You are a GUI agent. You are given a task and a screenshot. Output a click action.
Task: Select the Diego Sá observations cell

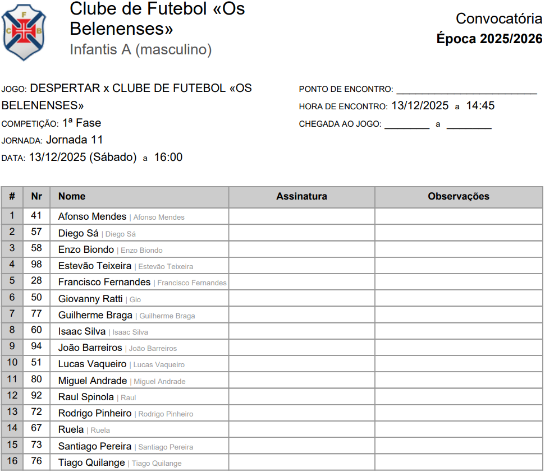(x=459, y=233)
